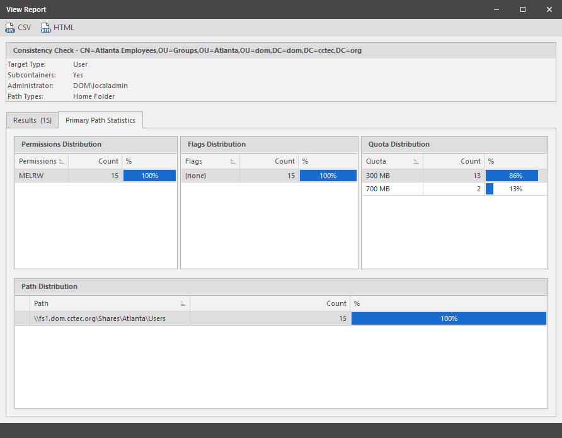Click the sort icon in Path column header
Screen dimensions: 562x438
click(x=183, y=303)
